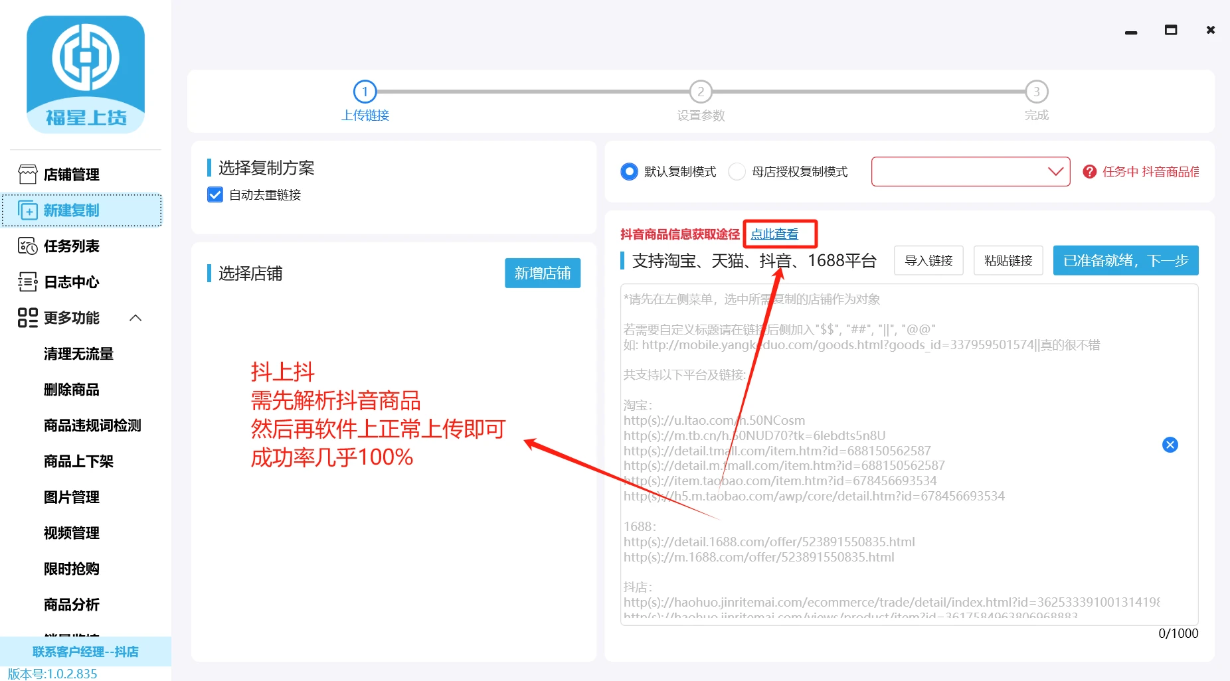Image resolution: width=1230 pixels, height=681 pixels.
Task: Open 删除商品 submenu item
Action: point(72,390)
